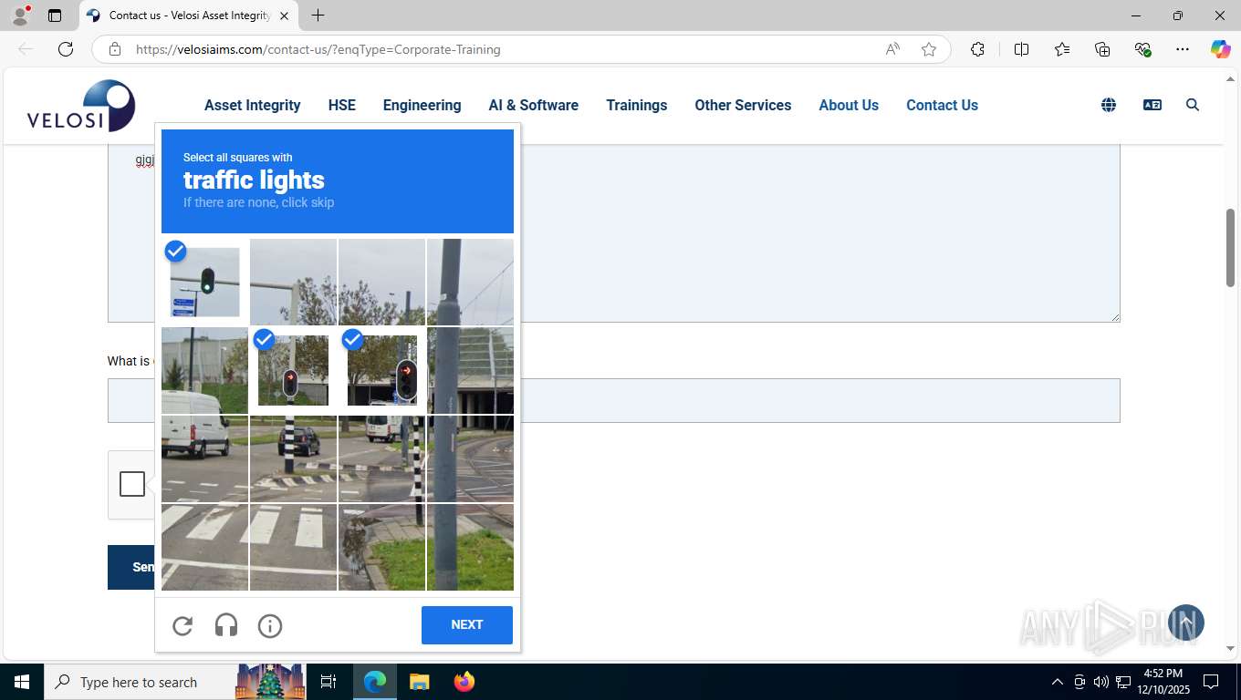Open Windows Start menu
Screen dimensions: 1241x700
(22, 682)
